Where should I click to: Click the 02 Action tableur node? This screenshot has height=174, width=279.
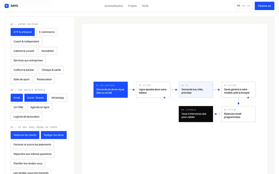pos(153,90)
